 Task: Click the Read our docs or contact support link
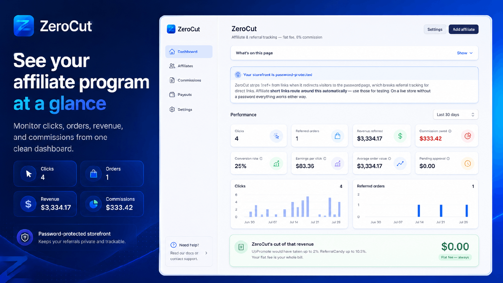click(184, 256)
